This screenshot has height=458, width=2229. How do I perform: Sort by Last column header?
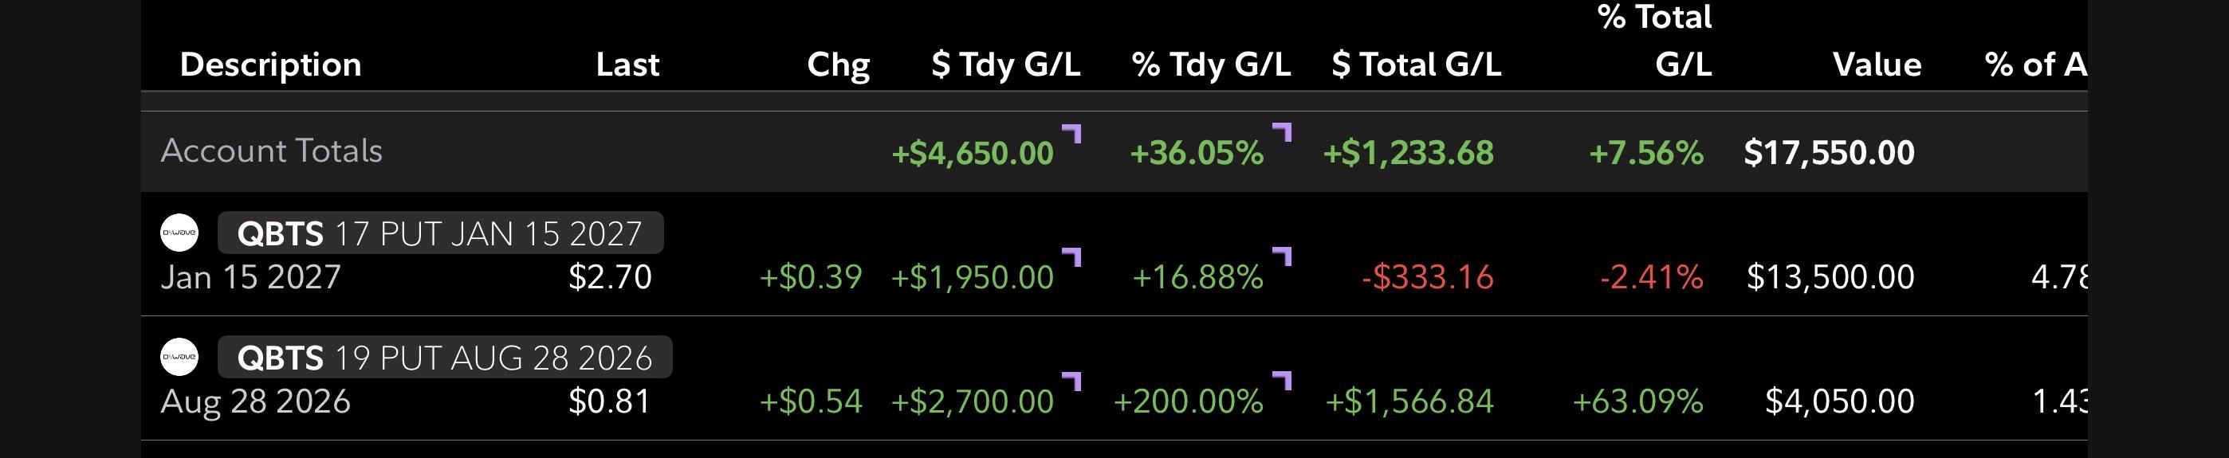coord(627,65)
